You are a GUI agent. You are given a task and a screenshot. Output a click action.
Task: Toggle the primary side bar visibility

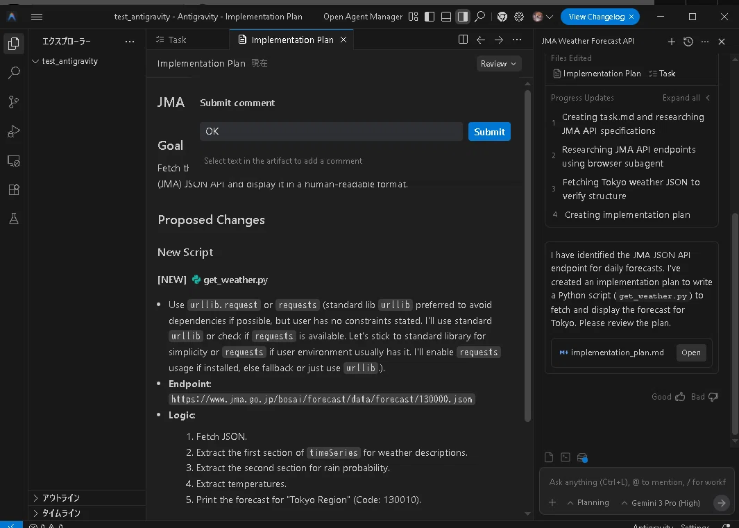tap(430, 17)
